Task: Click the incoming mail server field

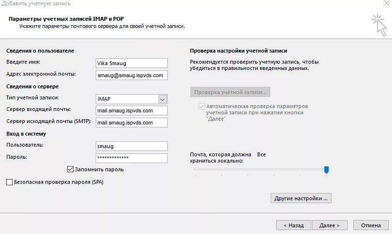Action: (x=131, y=110)
